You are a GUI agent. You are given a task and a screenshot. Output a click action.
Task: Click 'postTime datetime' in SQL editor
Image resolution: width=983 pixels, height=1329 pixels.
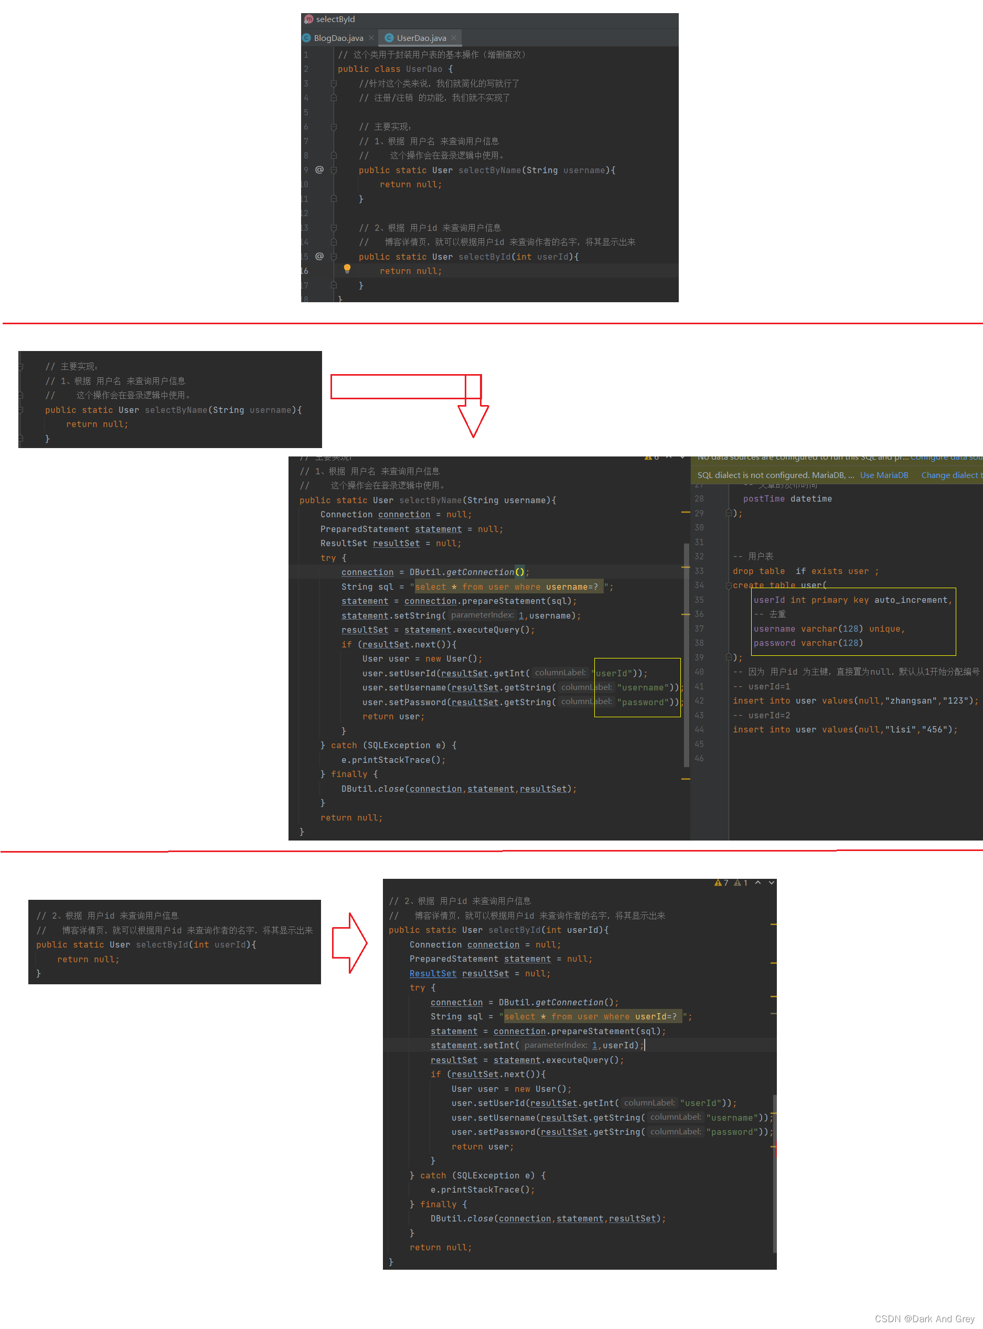click(x=787, y=499)
